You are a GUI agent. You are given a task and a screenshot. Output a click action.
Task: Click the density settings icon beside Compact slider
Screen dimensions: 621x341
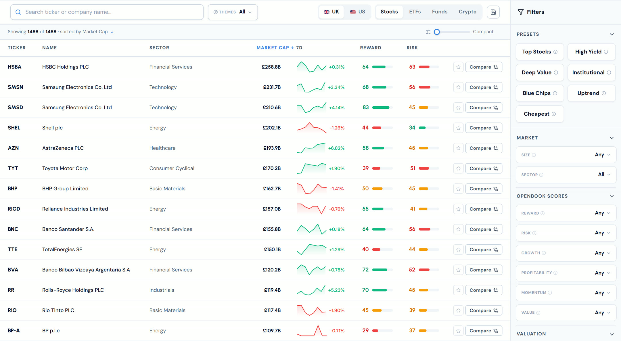click(428, 32)
